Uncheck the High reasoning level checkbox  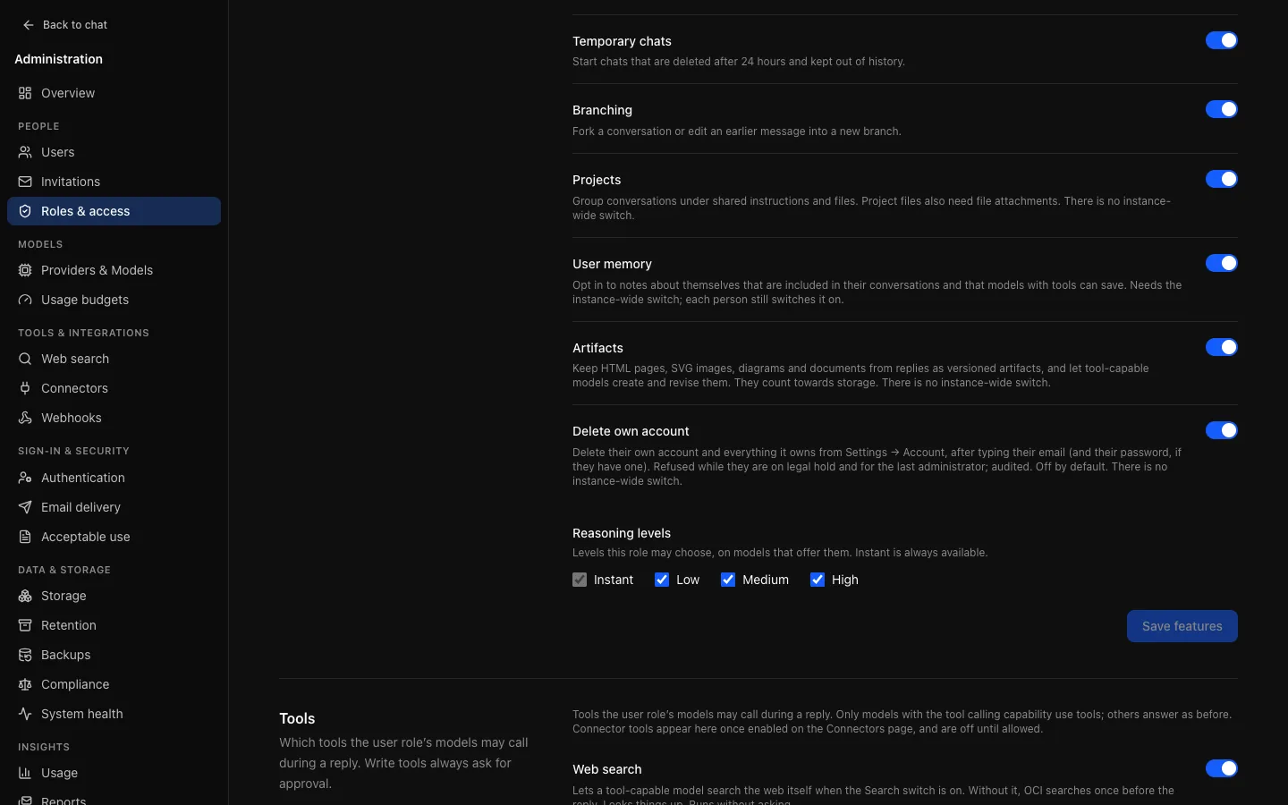818,580
